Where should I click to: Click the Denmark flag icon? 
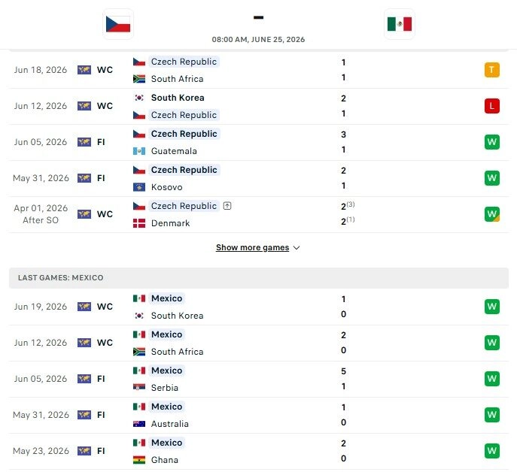(139, 223)
